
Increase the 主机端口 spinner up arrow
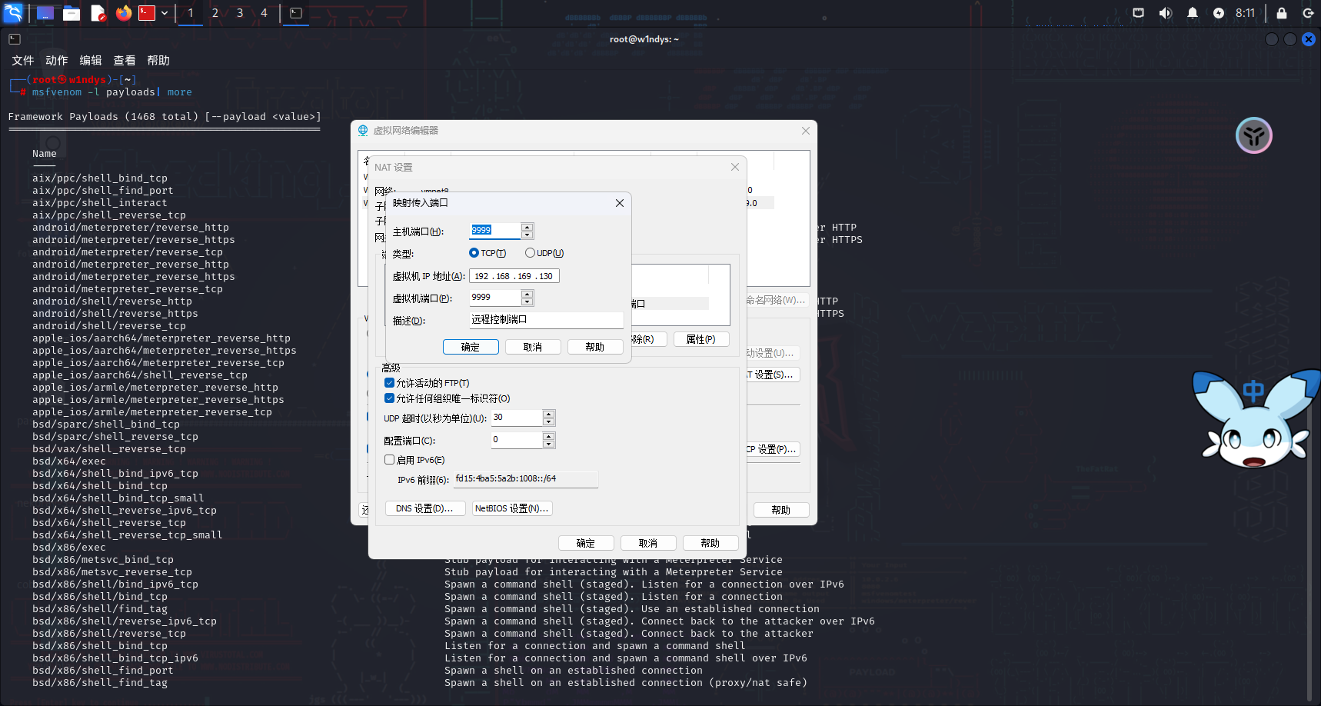tap(527, 227)
